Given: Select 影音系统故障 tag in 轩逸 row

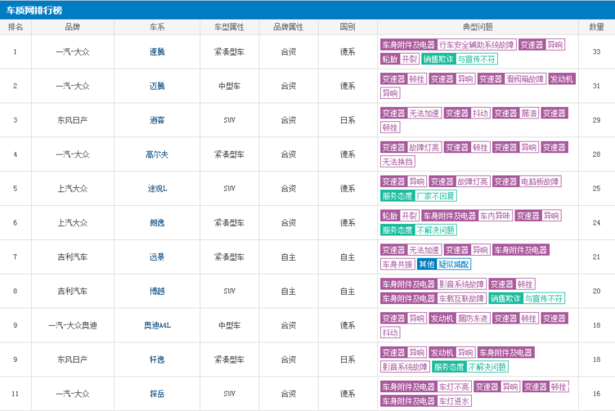Looking at the screenshot, I should tap(405, 367).
